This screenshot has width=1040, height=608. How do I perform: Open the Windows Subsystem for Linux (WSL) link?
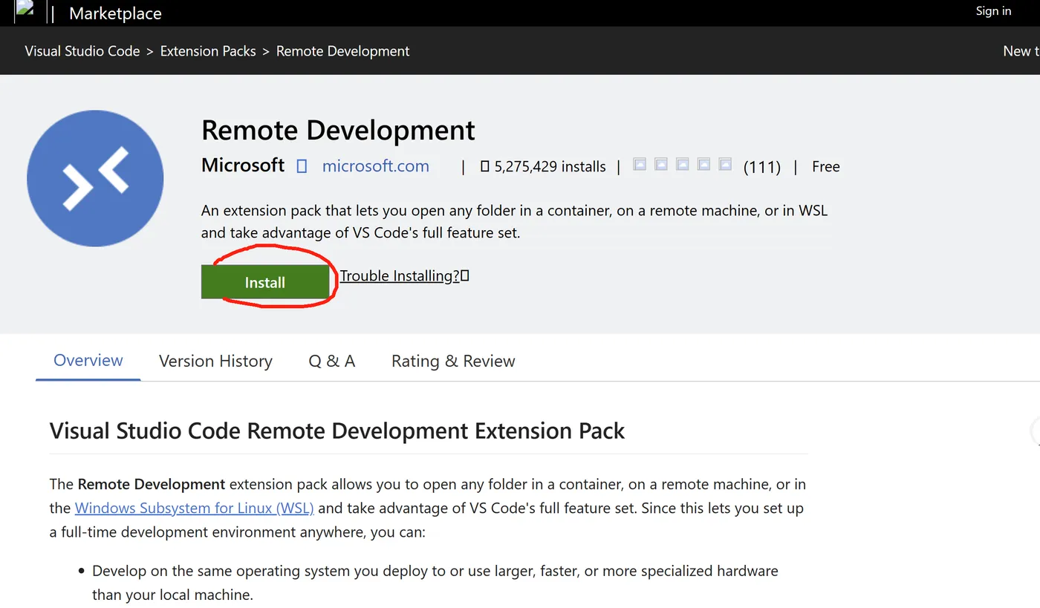point(194,509)
